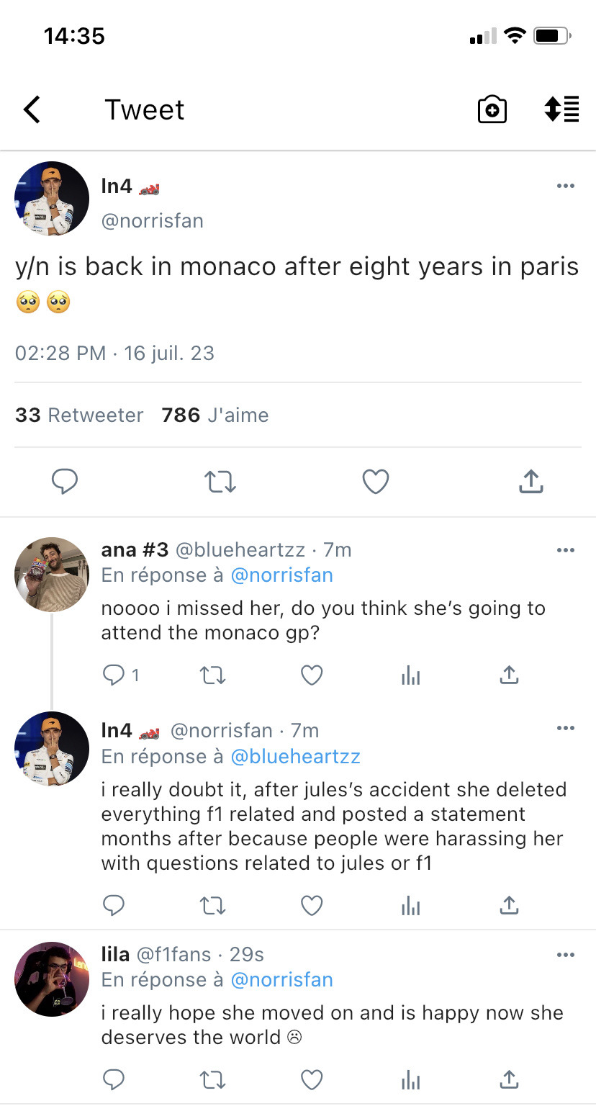Open lila's profile avatar

(52, 979)
